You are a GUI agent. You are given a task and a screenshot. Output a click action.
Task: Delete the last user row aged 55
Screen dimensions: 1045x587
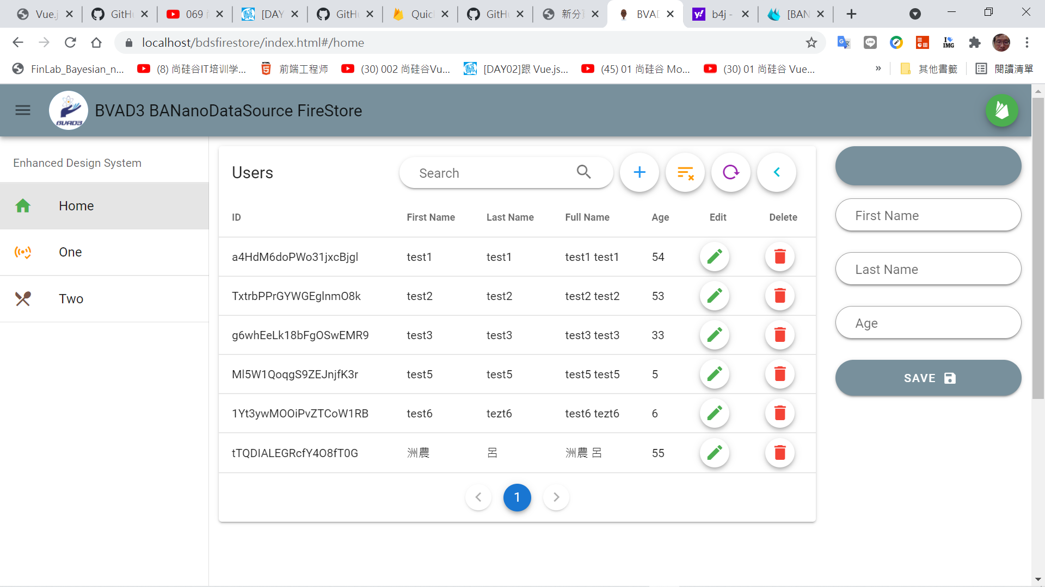click(779, 453)
